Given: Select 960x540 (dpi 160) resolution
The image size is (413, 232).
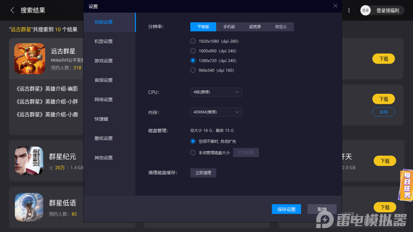Looking at the screenshot, I should coord(212,70).
